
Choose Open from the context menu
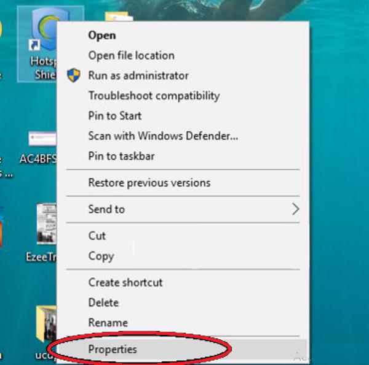(x=102, y=35)
